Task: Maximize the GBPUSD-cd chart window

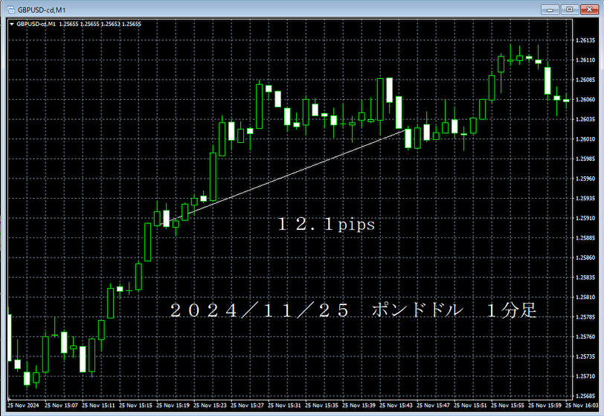Action: point(570,9)
